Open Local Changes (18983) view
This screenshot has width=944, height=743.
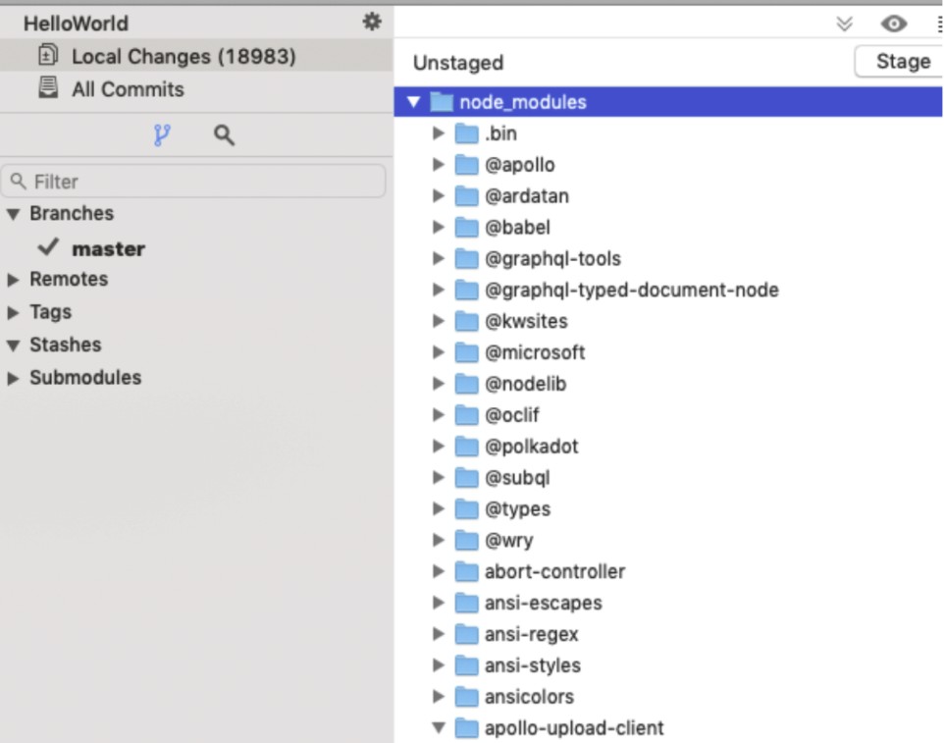coord(183,57)
